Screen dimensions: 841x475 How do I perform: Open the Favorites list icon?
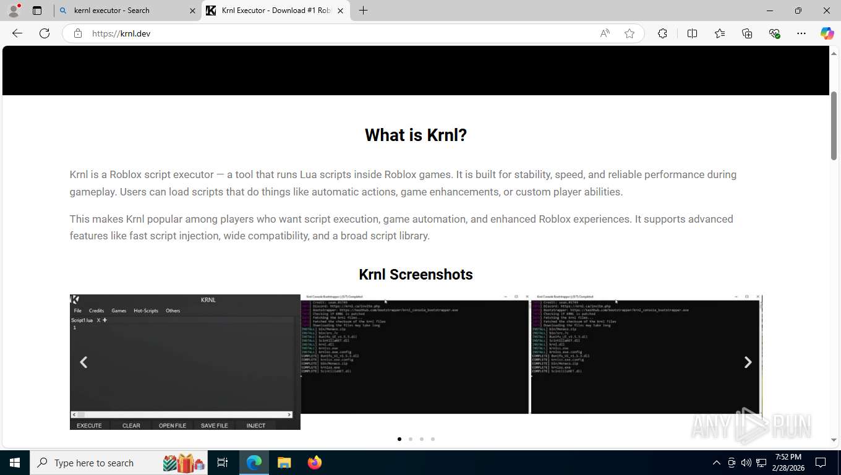coord(720,33)
